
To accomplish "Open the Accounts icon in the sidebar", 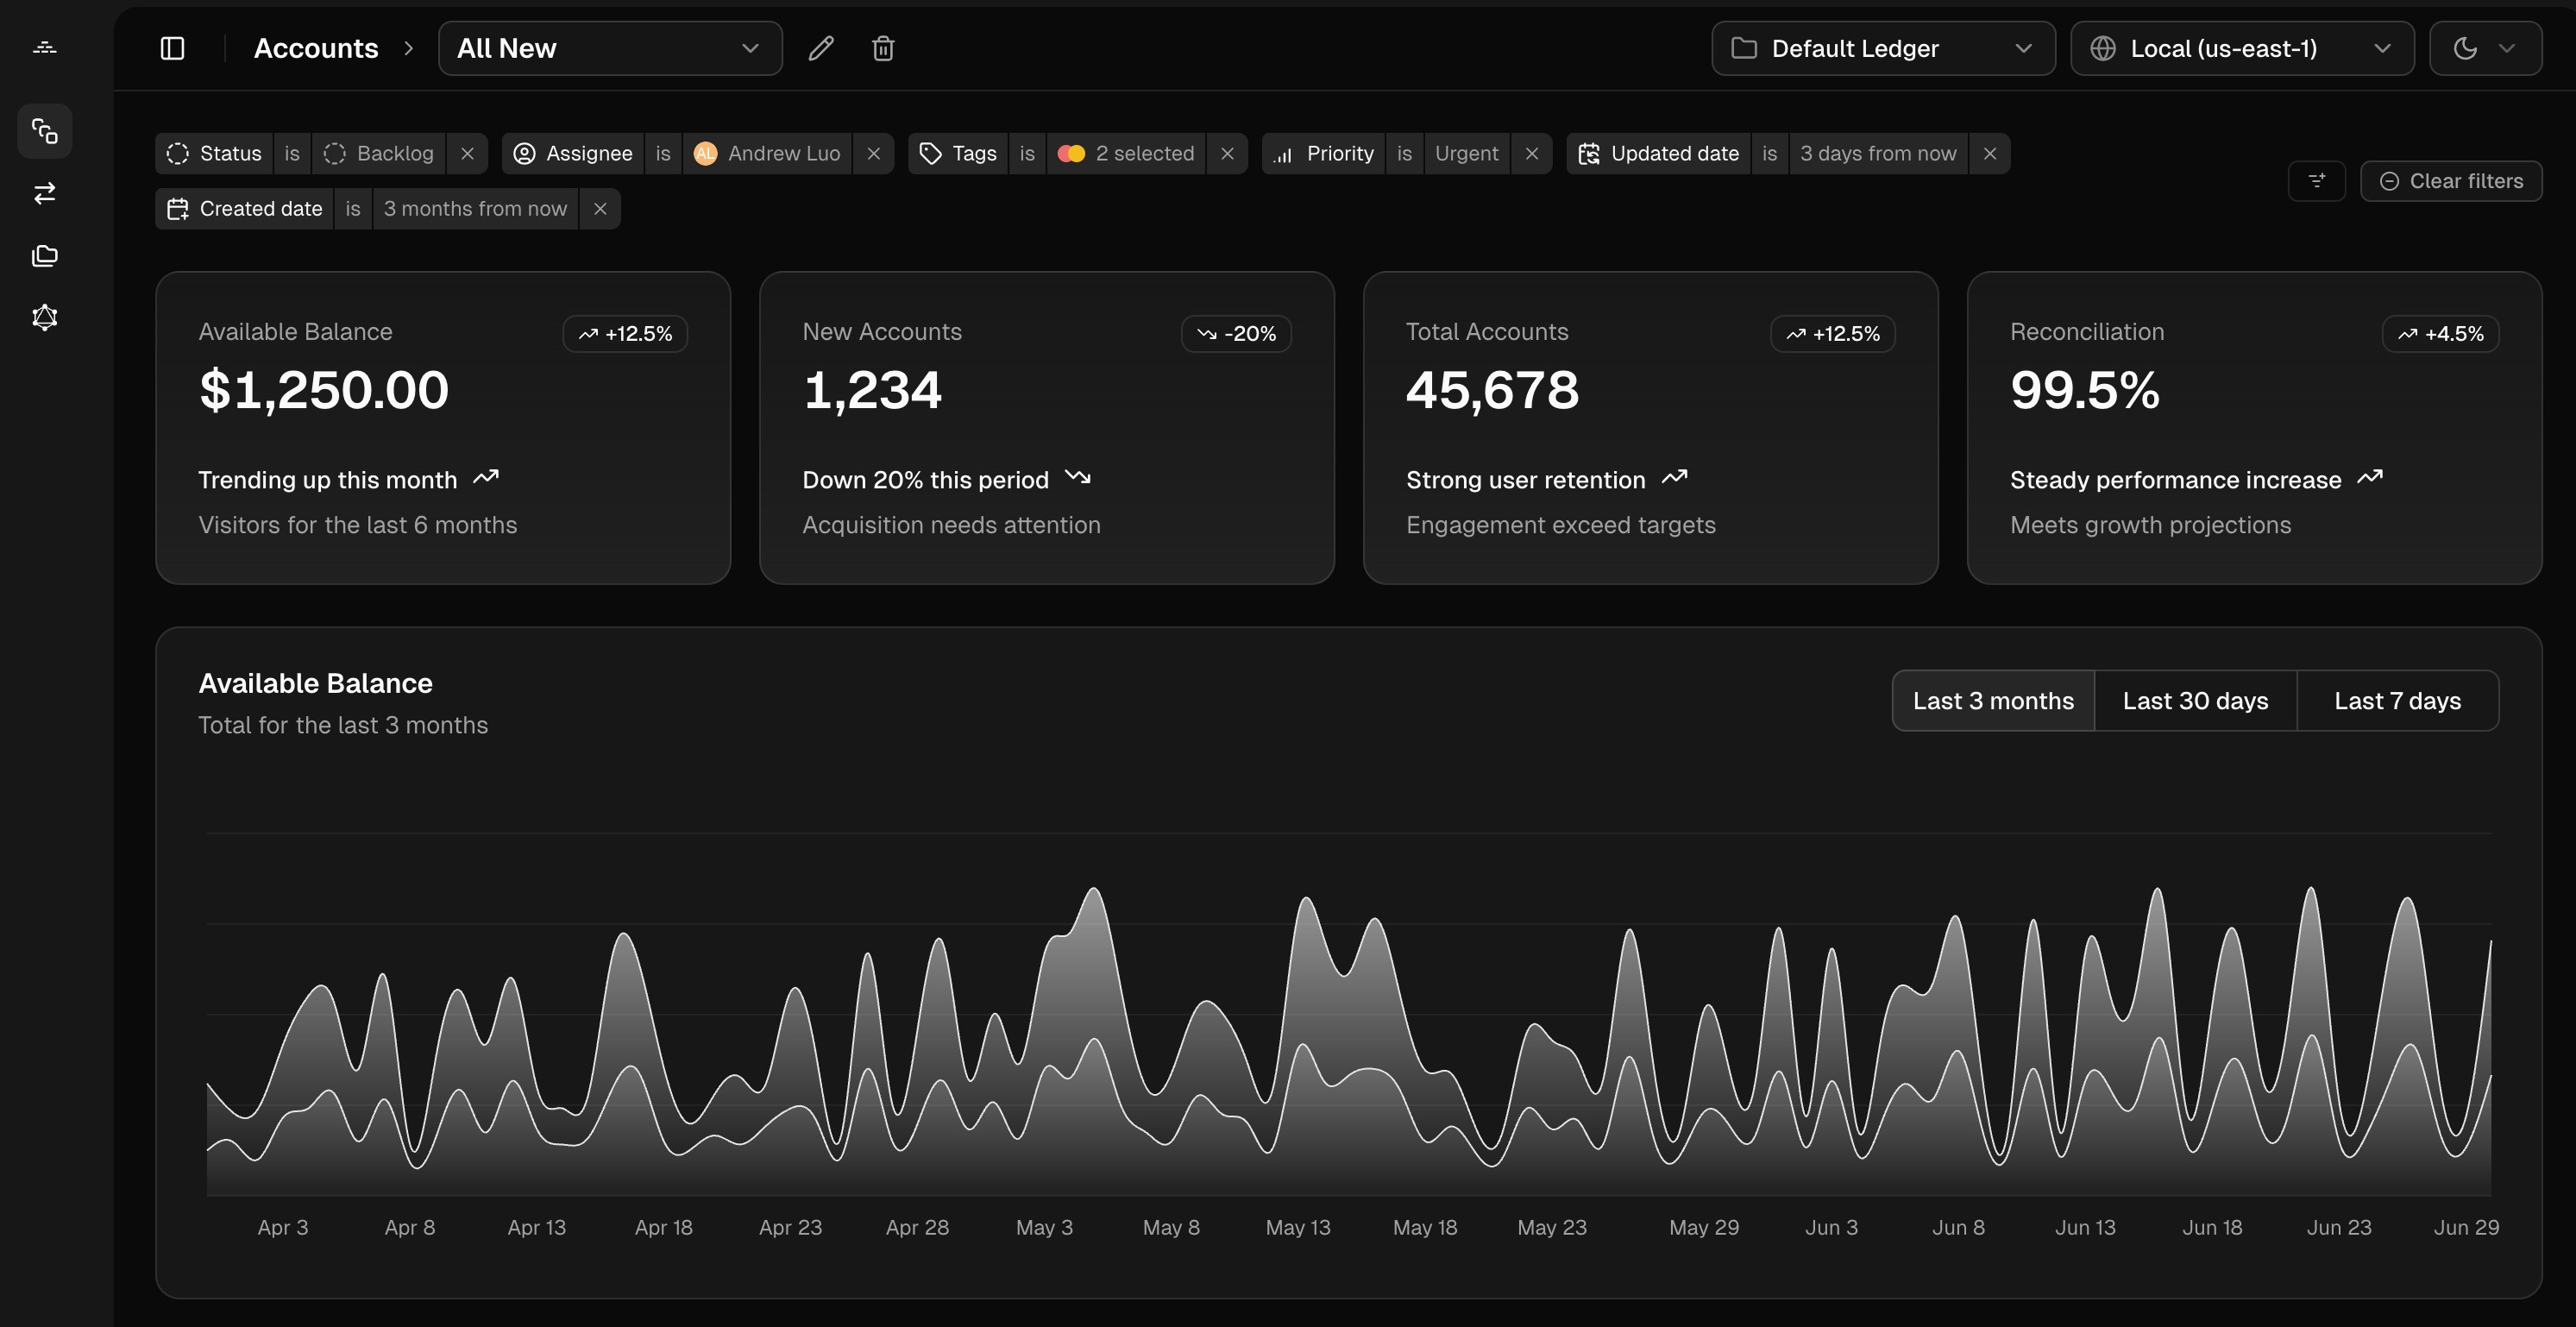I will click(x=45, y=130).
